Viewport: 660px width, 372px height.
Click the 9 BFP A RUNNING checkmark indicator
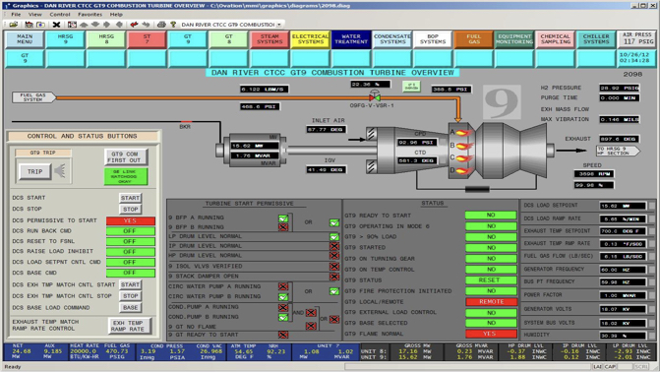[x=283, y=218]
